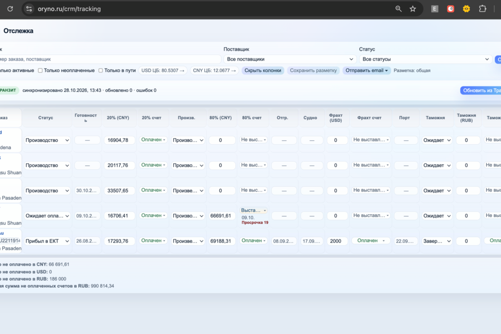The height and width of the screenshot is (334, 501).
Task: Click the 20% (CNY) field with 17293,76
Action: click(119, 241)
